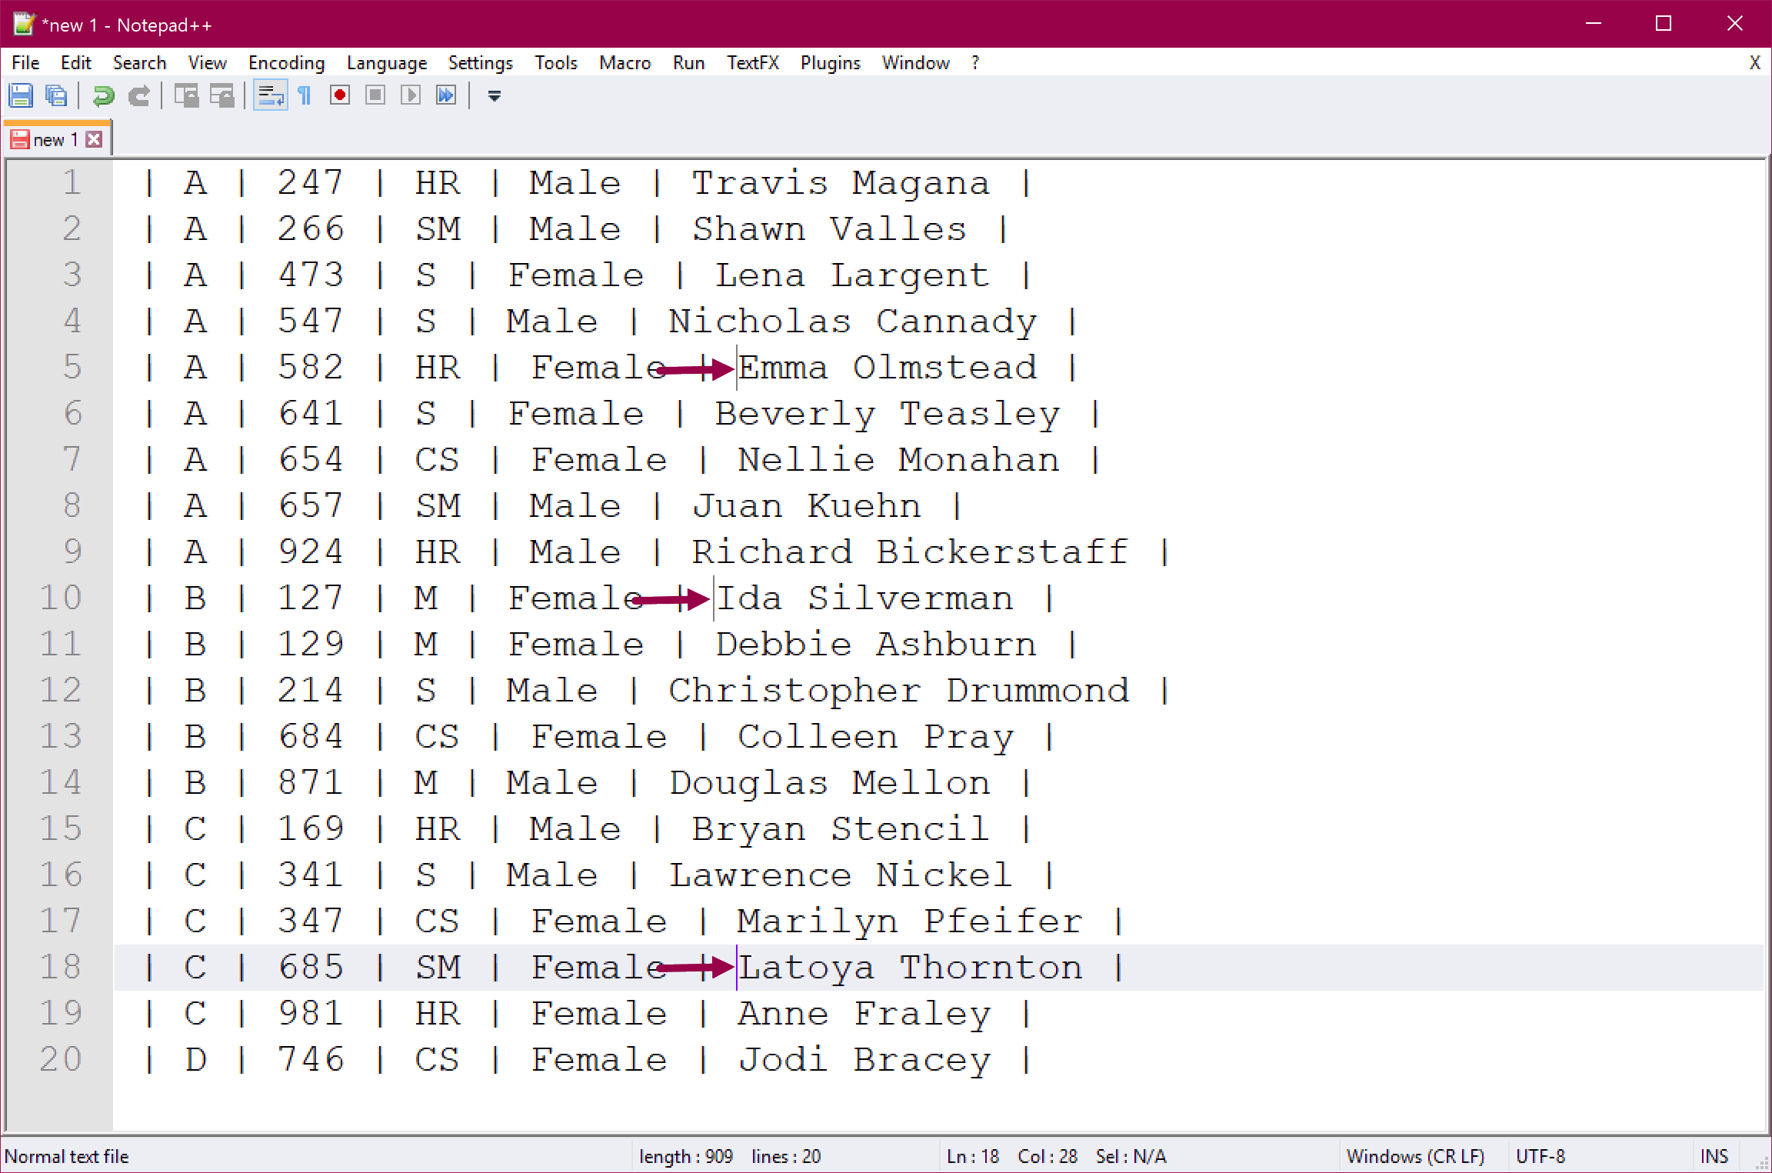The height and width of the screenshot is (1173, 1772).
Task: Click the gray Redo arrow icon
Action: [139, 95]
